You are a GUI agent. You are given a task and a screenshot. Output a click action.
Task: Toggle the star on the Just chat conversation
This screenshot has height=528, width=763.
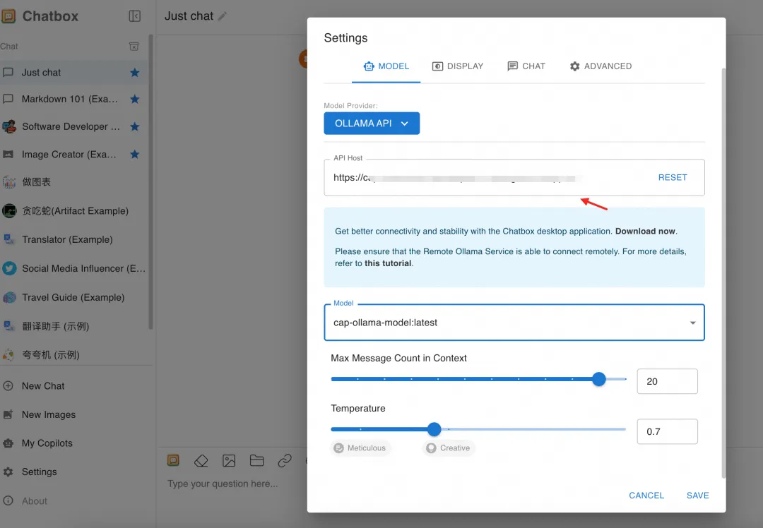pos(135,73)
